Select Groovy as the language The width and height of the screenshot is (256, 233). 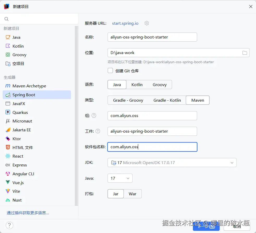tap(160, 85)
